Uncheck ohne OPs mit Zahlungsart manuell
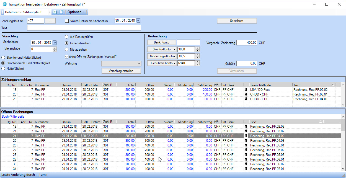346x178 pixels. (x=66, y=57)
